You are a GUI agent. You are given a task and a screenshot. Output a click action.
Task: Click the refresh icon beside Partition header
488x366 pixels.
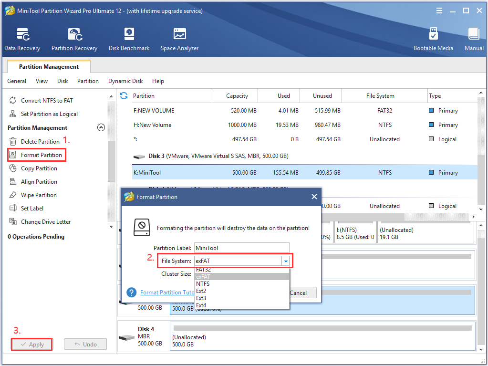pos(124,96)
